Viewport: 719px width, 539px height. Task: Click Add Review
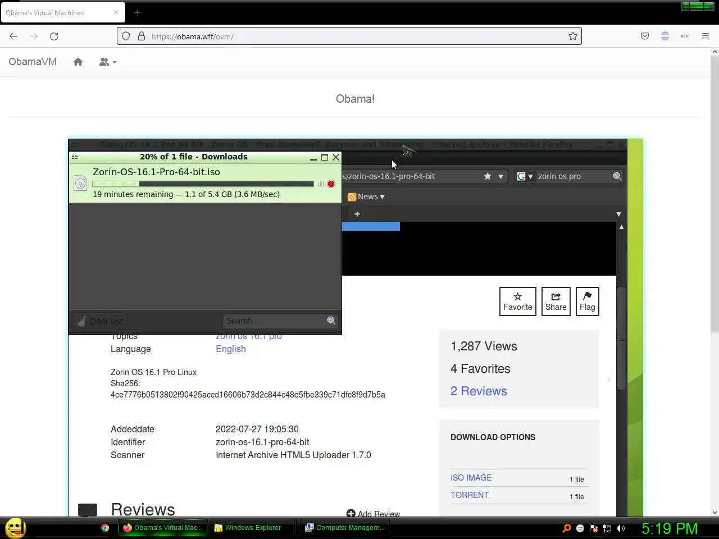pyautogui.click(x=373, y=514)
